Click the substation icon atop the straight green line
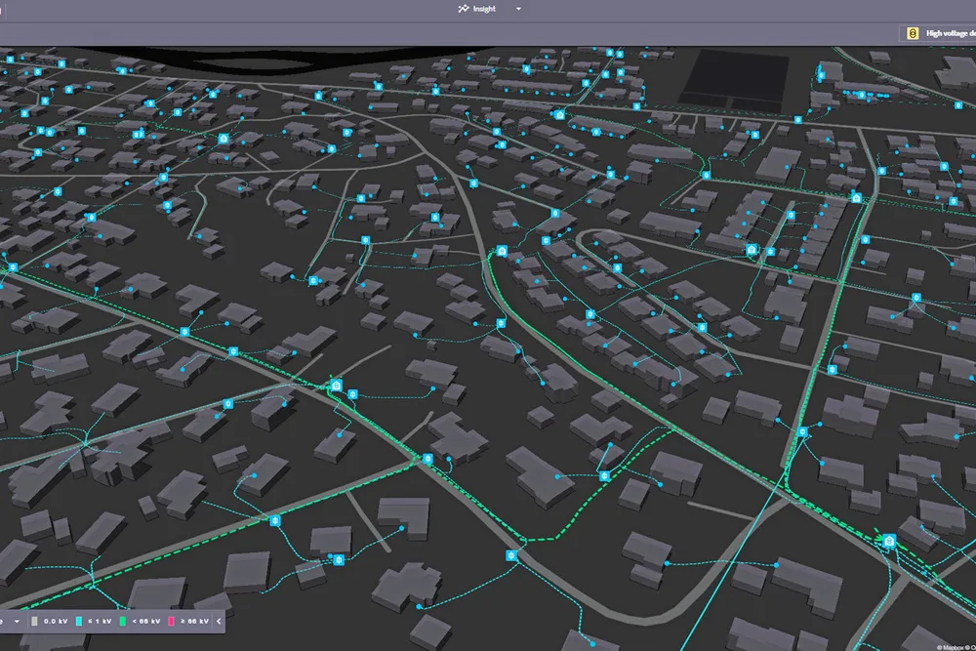 pos(856,198)
